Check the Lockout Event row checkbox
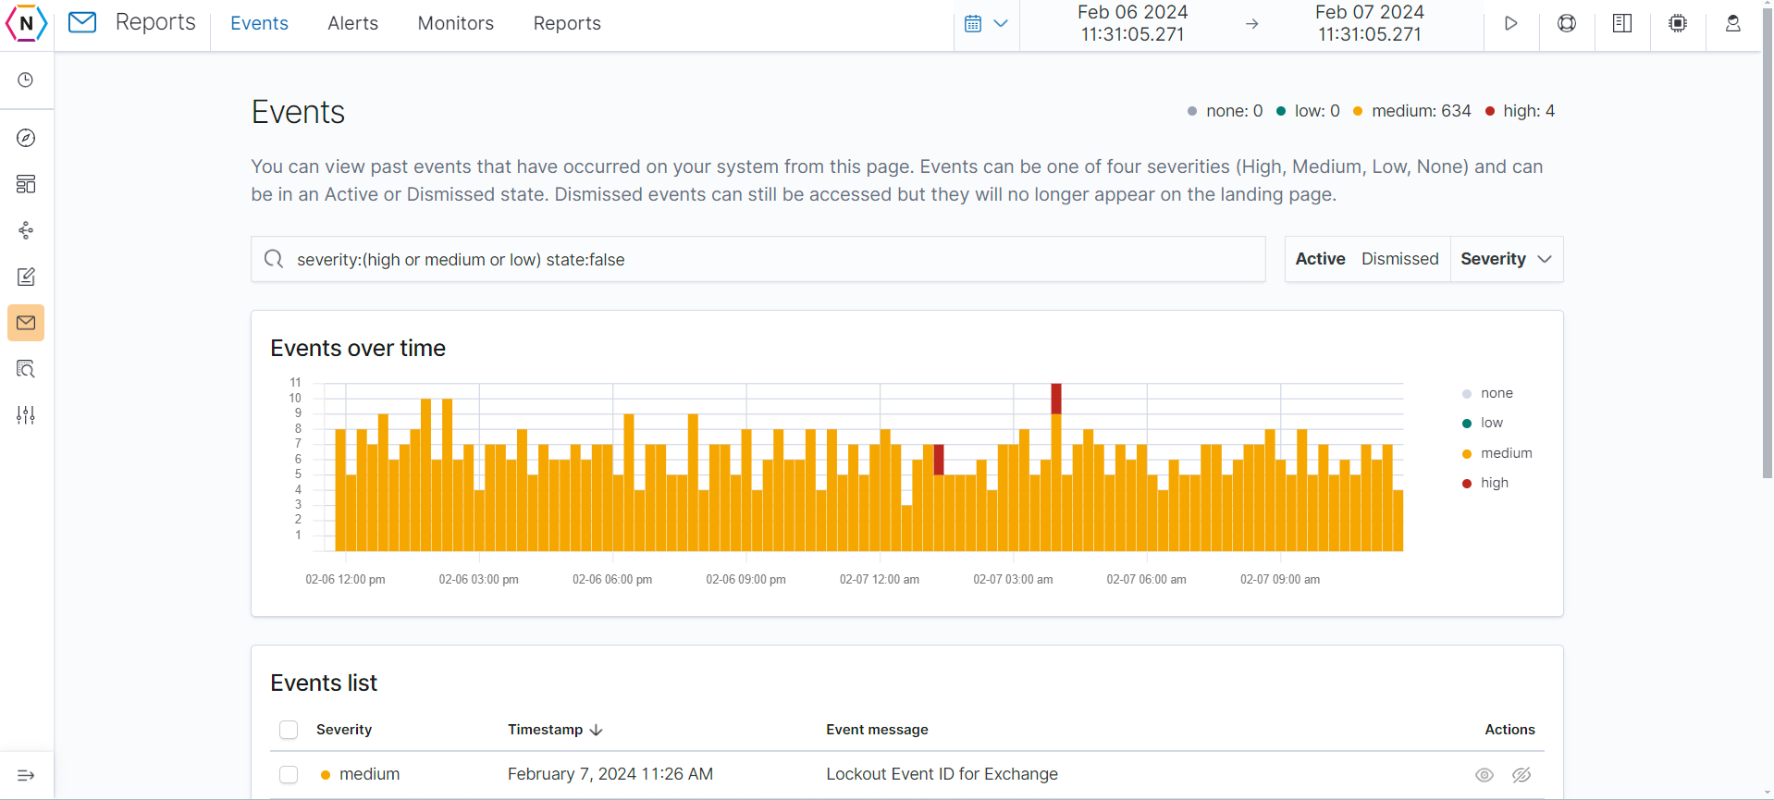The height and width of the screenshot is (800, 1774). (289, 774)
